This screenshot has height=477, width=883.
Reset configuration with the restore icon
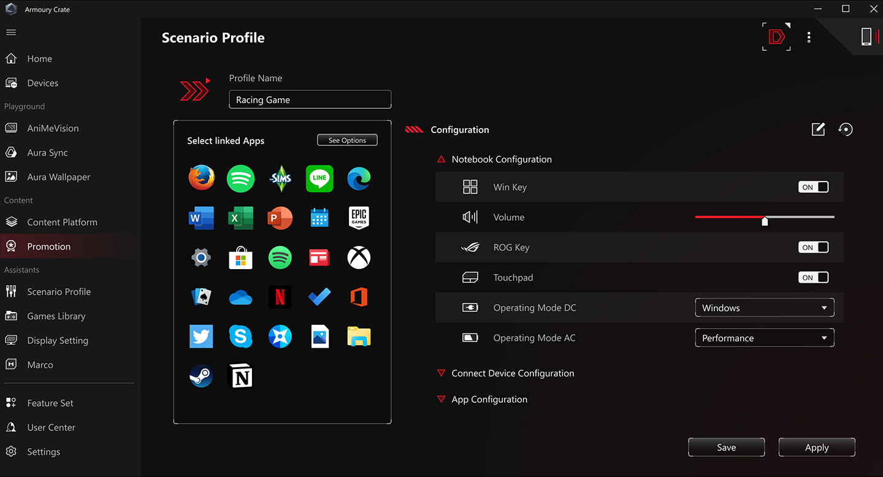click(846, 129)
